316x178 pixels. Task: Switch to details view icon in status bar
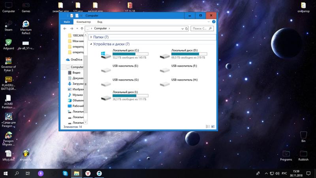coord(208,127)
